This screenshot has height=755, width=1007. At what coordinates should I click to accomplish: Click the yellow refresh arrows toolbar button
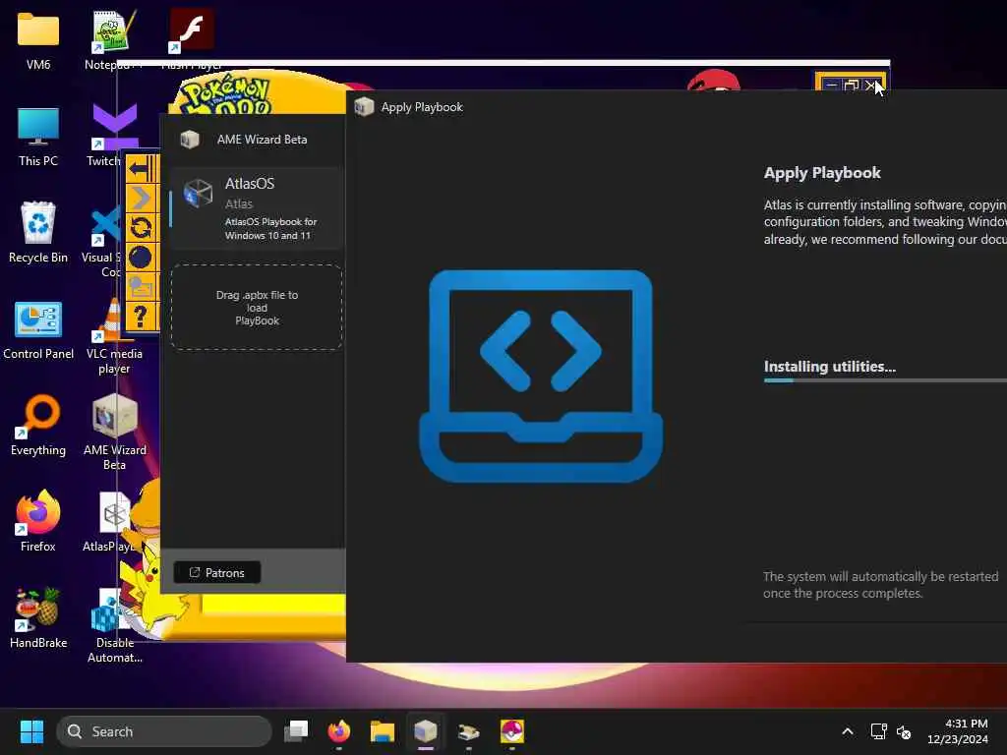coord(140,227)
